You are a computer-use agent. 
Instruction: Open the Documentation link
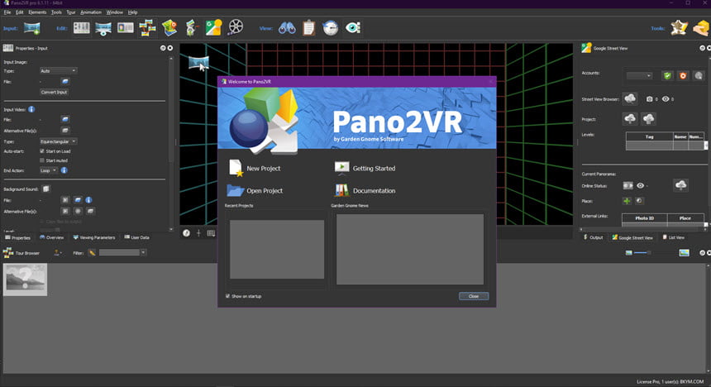click(x=365, y=190)
